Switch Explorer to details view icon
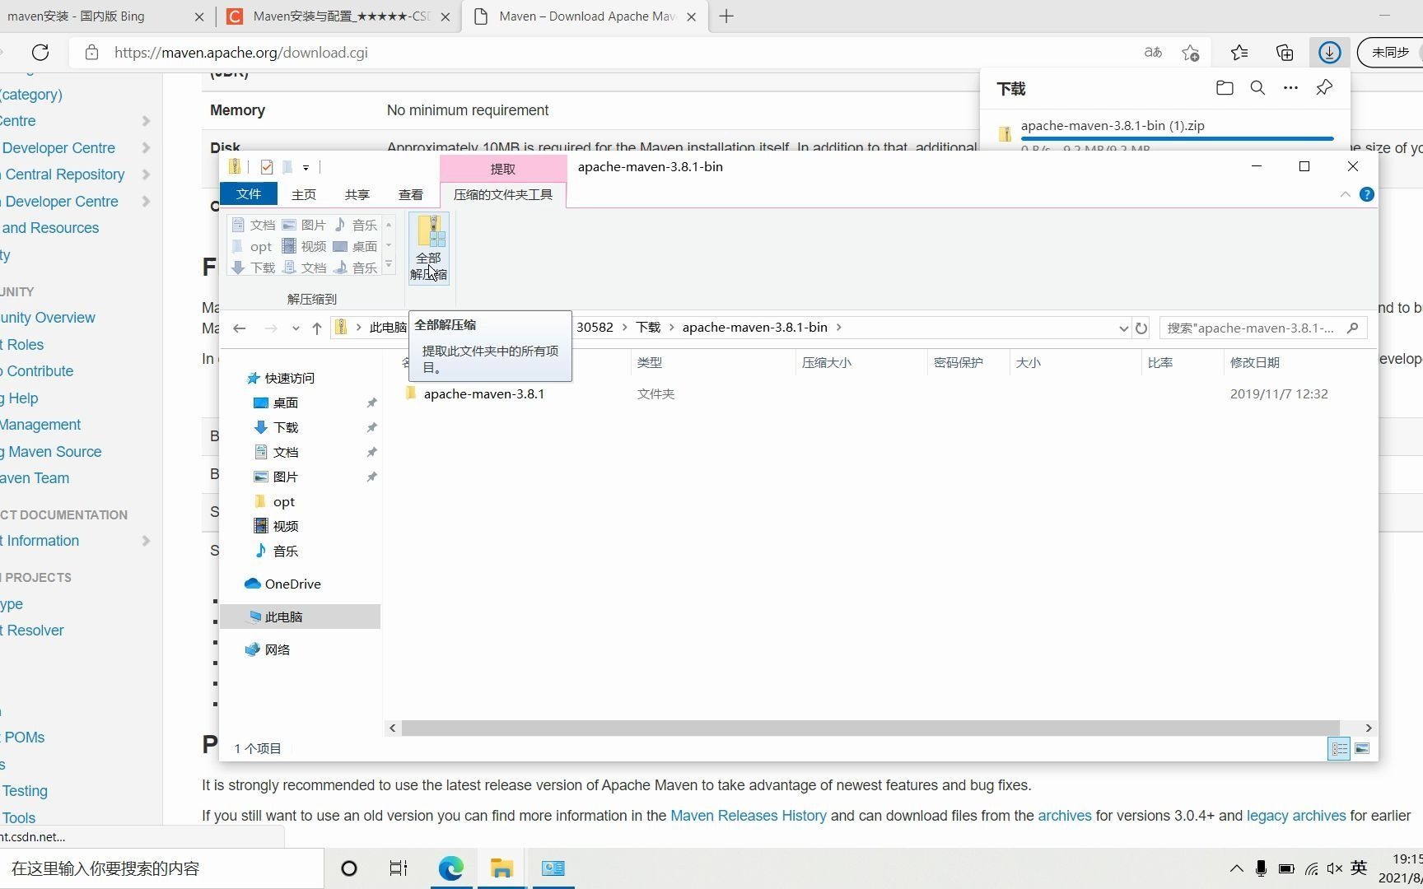Viewport: 1423px width, 889px height. tap(1340, 748)
